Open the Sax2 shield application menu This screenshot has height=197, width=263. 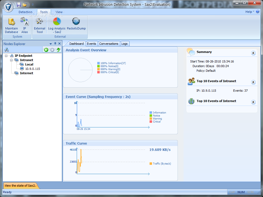(x=8, y=7)
